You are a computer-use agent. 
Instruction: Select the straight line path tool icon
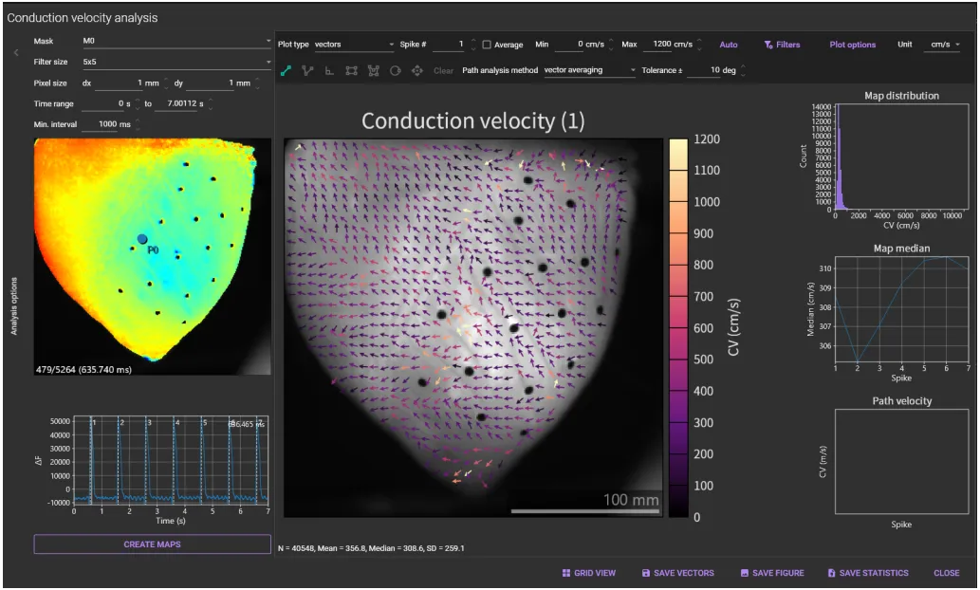[x=286, y=70]
